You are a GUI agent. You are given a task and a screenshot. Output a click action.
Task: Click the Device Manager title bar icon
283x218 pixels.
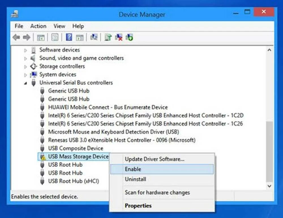click(15, 14)
